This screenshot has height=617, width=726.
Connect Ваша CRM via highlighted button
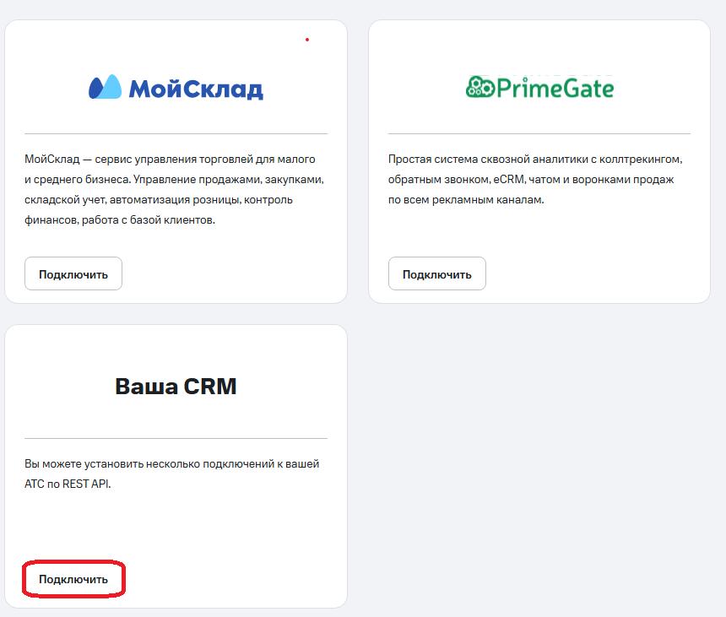[73, 580]
